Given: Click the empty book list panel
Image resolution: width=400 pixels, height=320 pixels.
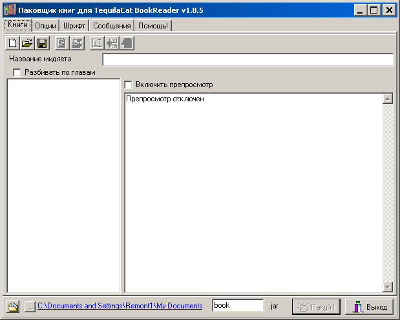Looking at the screenshot, I should (63, 186).
